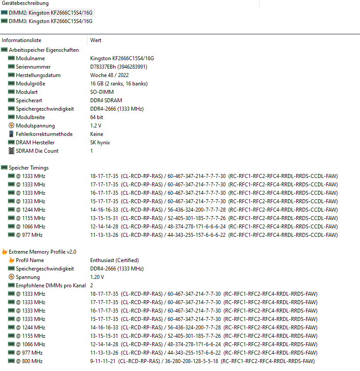Click the memory icon beside DIMM3
This screenshot has width=360, height=371.
click(x=4, y=21)
